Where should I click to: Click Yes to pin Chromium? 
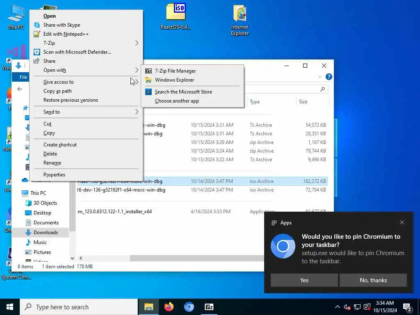tap(304, 280)
